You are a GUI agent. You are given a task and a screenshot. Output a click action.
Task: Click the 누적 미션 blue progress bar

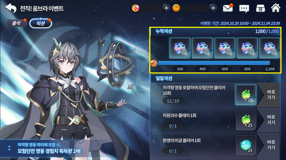click(214, 63)
